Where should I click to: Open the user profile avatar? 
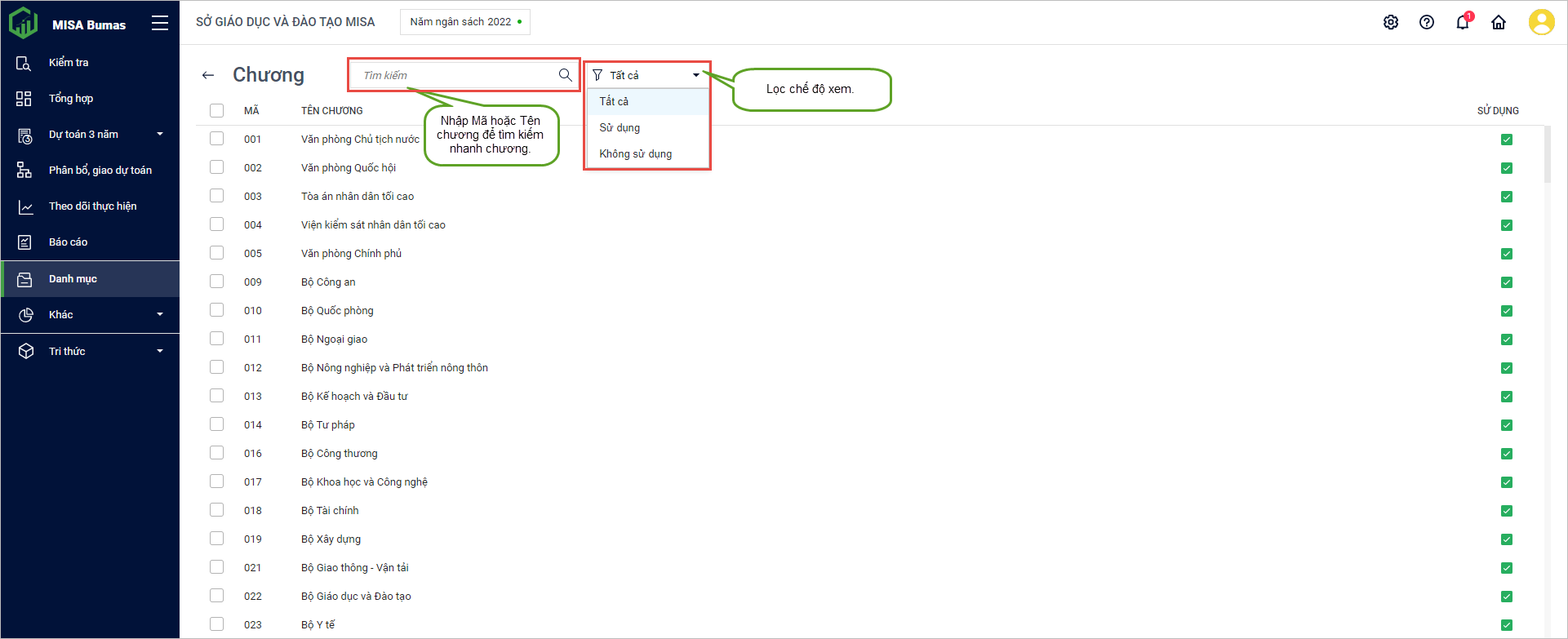tap(1541, 22)
